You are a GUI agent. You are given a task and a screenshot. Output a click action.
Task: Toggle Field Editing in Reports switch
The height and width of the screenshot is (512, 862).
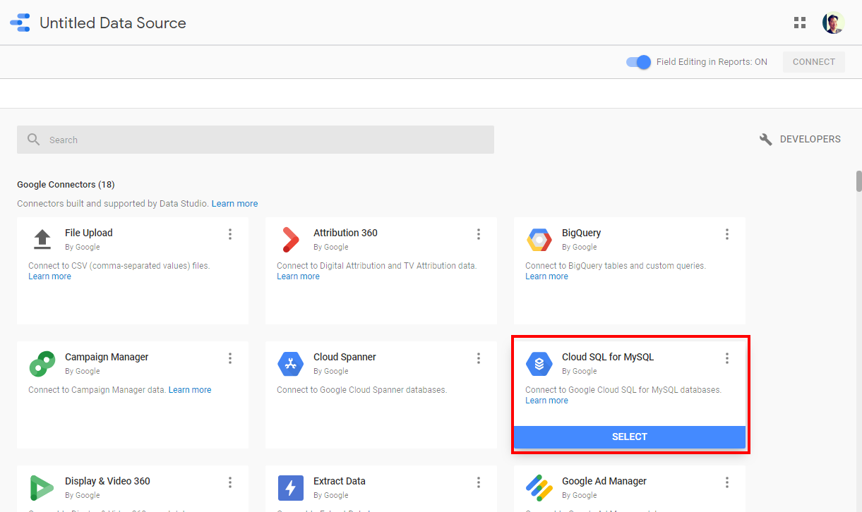click(x=638, y=62)
